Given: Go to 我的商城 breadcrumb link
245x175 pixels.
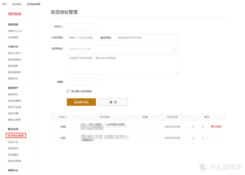Looking at the screenshot, I should 17,4.
